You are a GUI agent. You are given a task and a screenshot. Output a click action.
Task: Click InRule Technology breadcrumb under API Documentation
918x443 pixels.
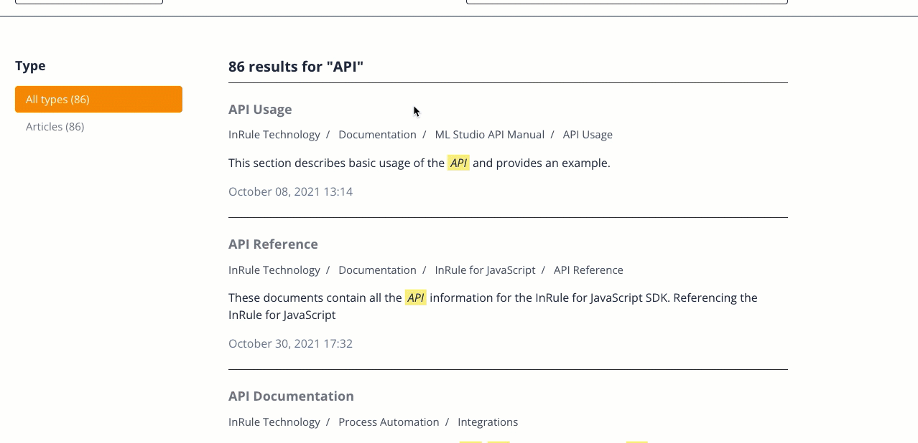(274, 421)
